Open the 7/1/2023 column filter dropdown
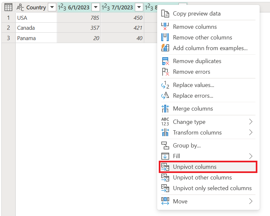The height and width of the screenshot is (216, 270). pyautogui.click(x=139, y=7)
